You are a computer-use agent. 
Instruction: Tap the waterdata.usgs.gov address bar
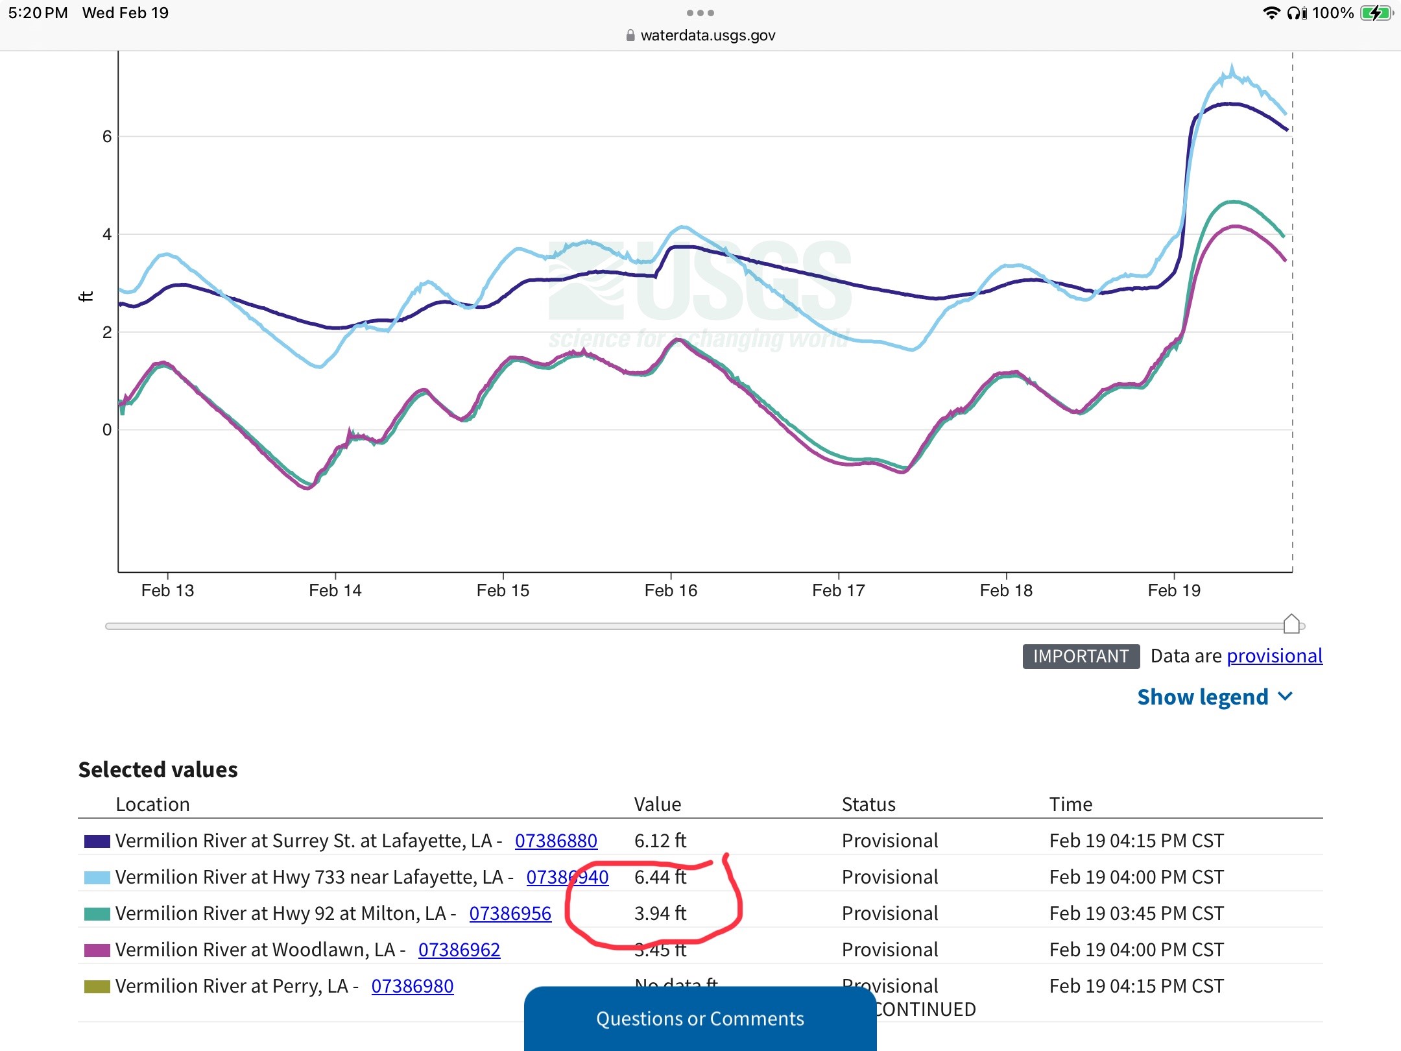tap(707, 36)
